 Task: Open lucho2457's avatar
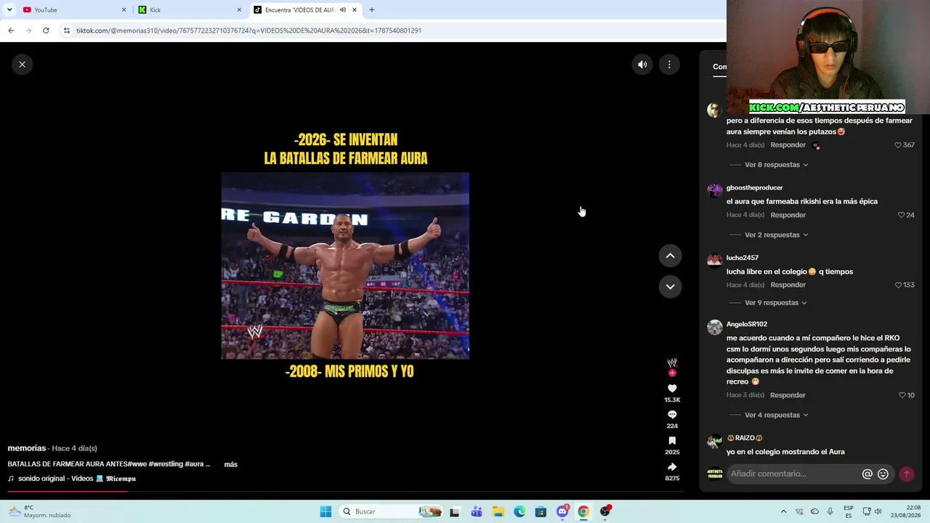point(715,260)
